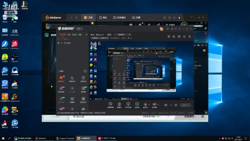Expand microphone options arrow
The image size is (250, 141).
pyautogui.click(x=149, y=105)
